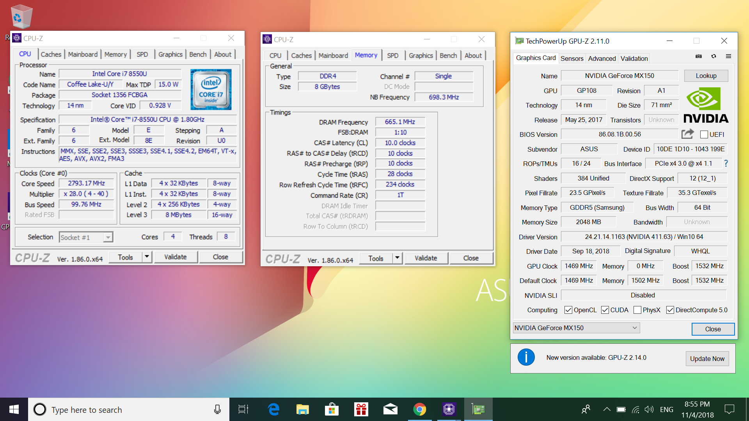
Task: Switch to the GPU-Z Sensors tab
Action: (x=572, y=58)
